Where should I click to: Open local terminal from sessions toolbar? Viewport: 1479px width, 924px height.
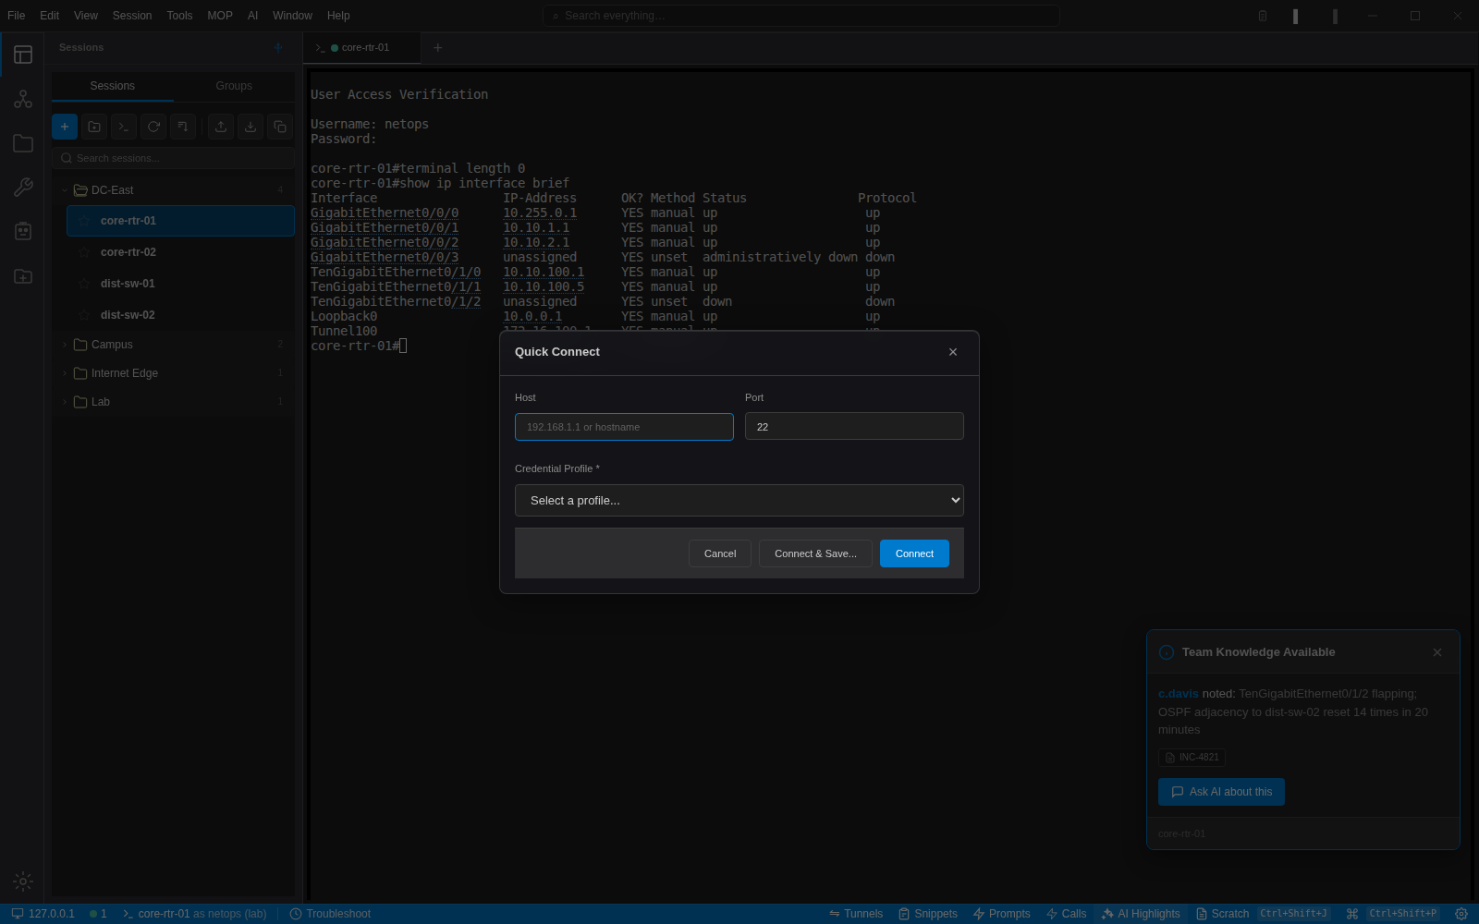pyautogui.click(x=124, y=127)
